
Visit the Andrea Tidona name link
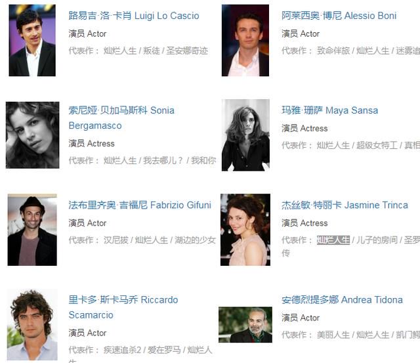coord(342,300)
